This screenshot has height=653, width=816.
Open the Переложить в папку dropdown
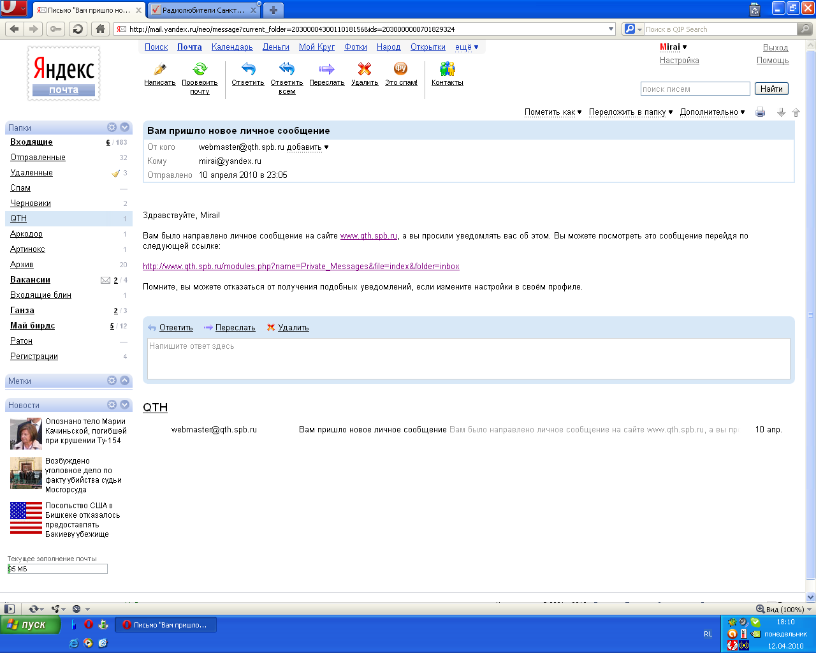pos(631,112)
